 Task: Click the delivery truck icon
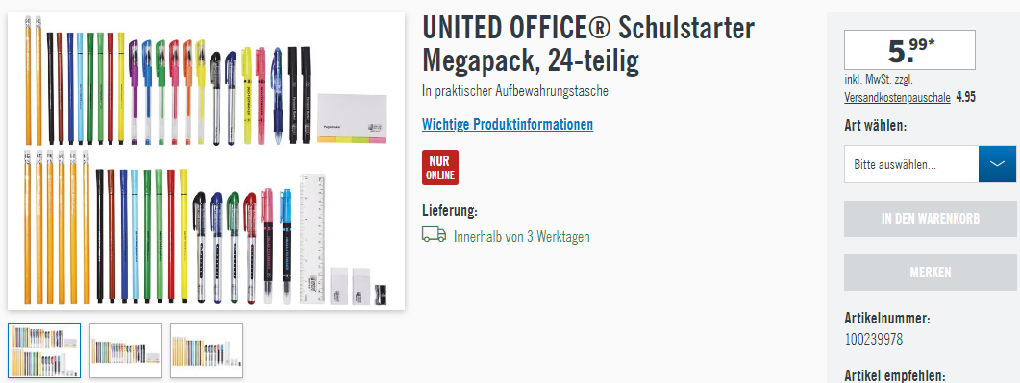pyautogui.click(x=434, y=235)
